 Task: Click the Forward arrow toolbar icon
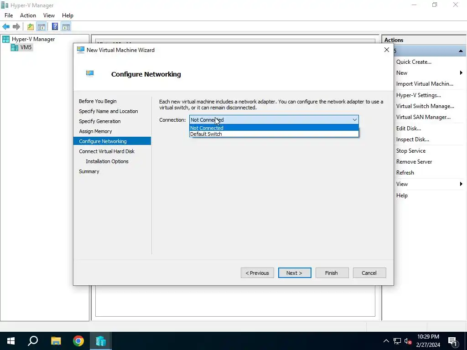pos(16,27)
